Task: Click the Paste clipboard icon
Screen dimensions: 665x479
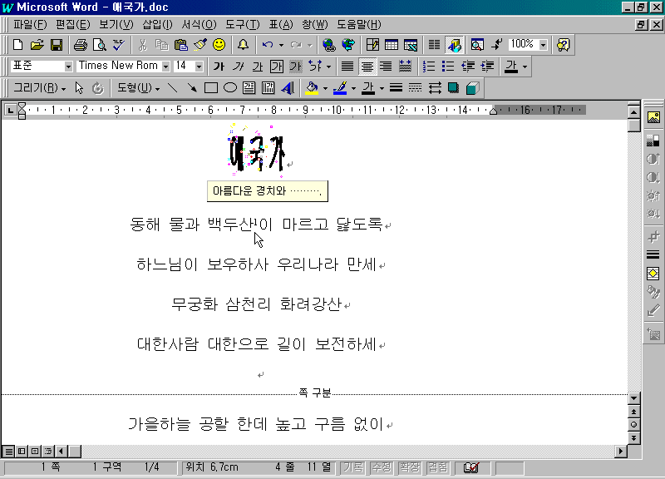Action: click(x=181, y=45)
